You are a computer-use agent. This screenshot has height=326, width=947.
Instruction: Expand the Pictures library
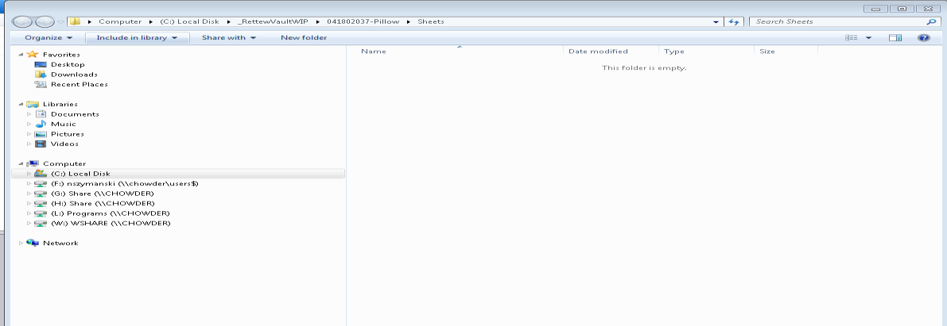(x=29, y=134)
